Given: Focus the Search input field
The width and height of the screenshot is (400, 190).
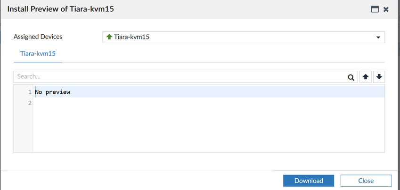Looking at the screenshot, I should [x=179, y=77].
